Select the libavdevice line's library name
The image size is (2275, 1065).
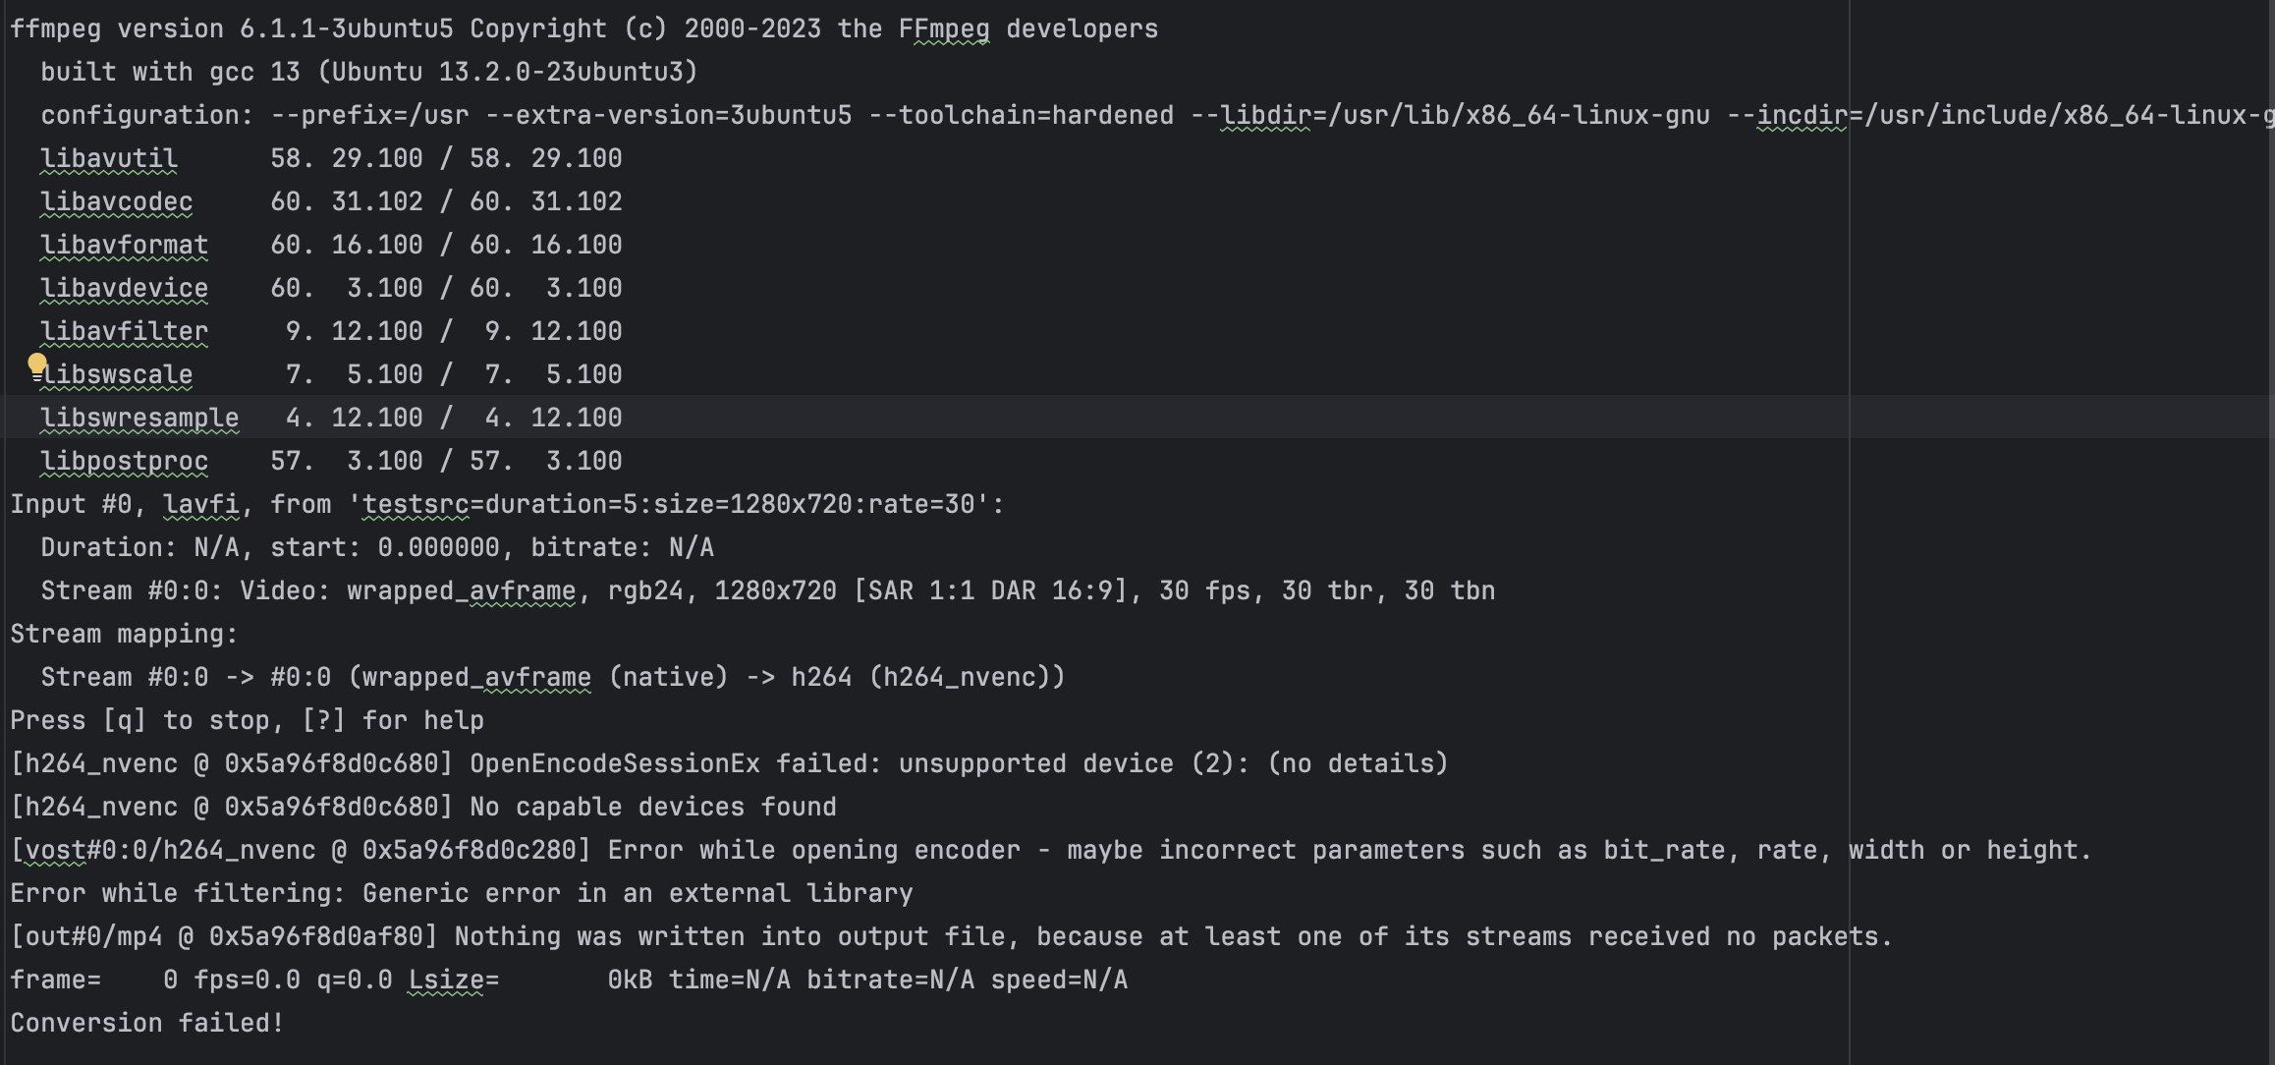pyautogui.click(x=124, y=288)
